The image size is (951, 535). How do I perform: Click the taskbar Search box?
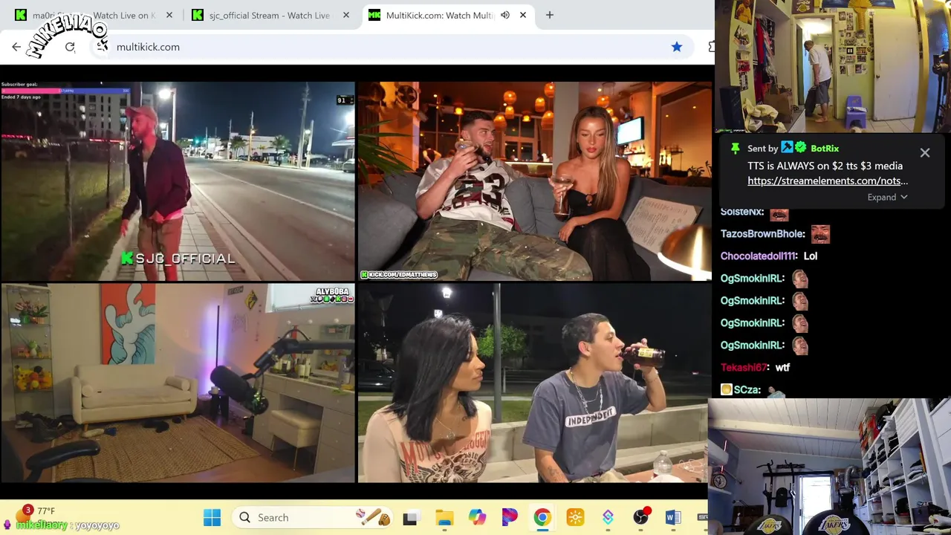[312, 518]
